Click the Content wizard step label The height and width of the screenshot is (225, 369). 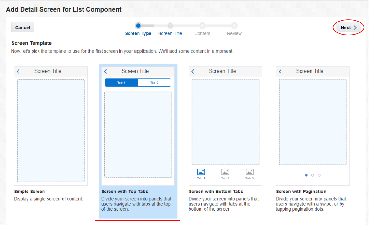pos(202,33)
